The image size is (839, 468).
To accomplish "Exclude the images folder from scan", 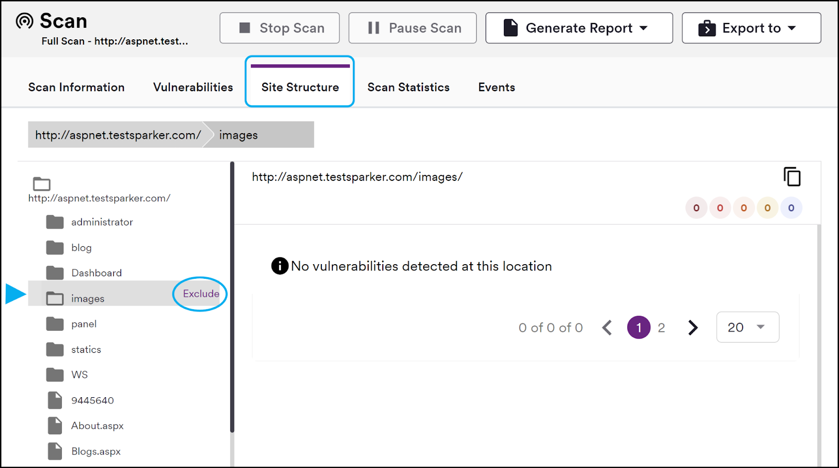I will click(201, 294).
